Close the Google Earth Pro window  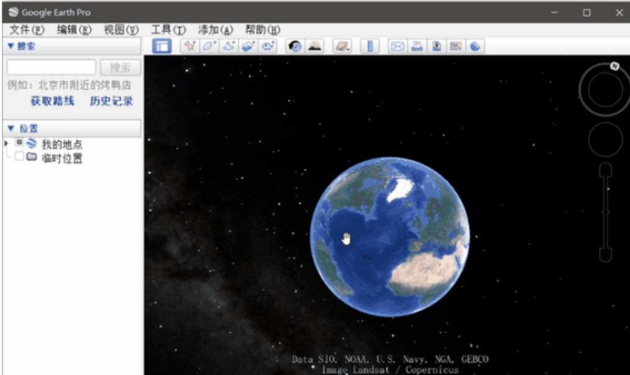619,12
